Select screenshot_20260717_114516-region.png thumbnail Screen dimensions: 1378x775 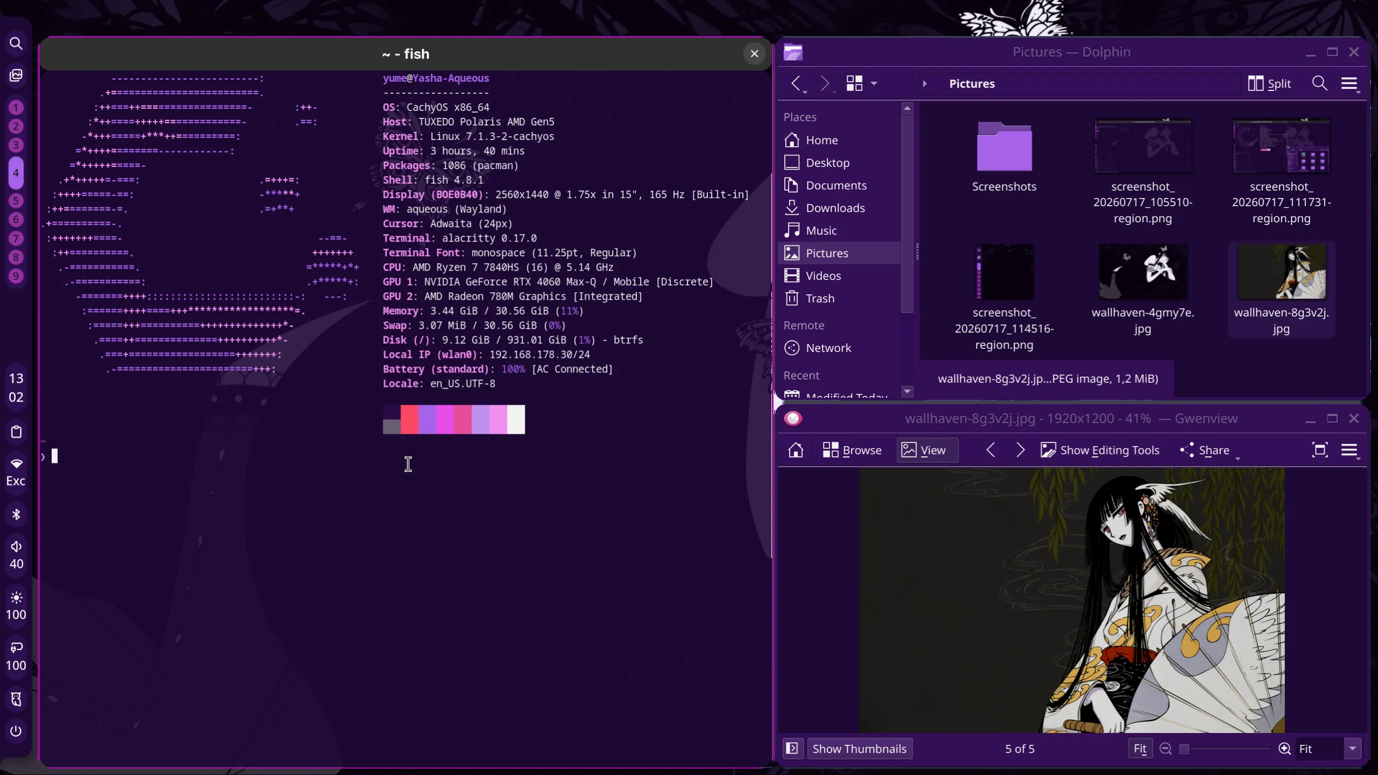(1004, 272)
